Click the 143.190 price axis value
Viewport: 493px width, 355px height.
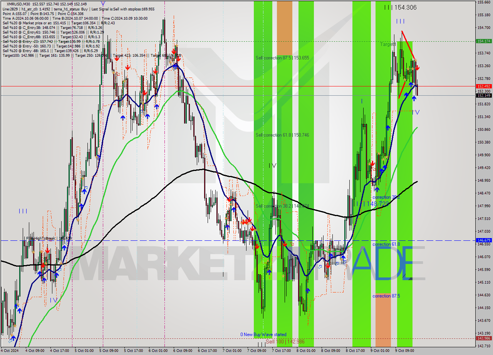(484, 333)
